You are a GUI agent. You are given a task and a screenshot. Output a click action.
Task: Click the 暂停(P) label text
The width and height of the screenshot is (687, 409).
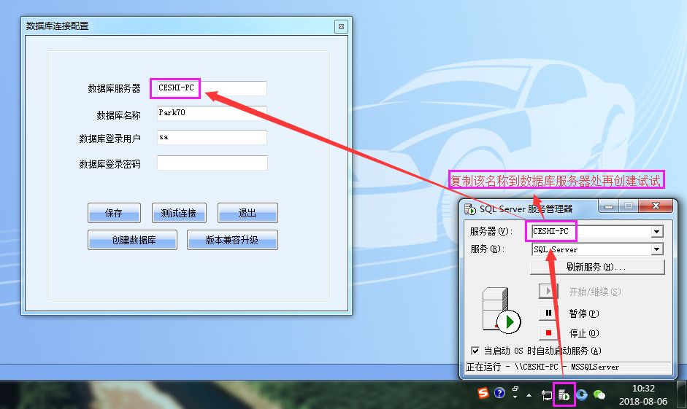click(x=583, y=313)
